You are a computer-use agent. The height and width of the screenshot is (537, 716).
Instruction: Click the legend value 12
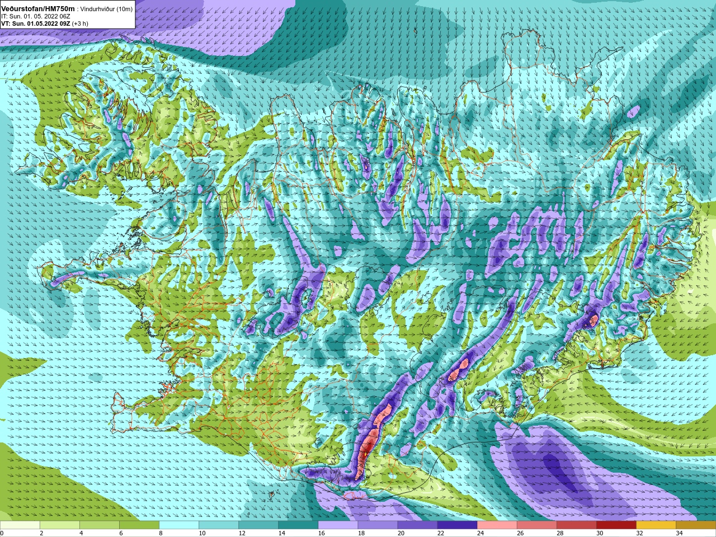coord(242,533)
